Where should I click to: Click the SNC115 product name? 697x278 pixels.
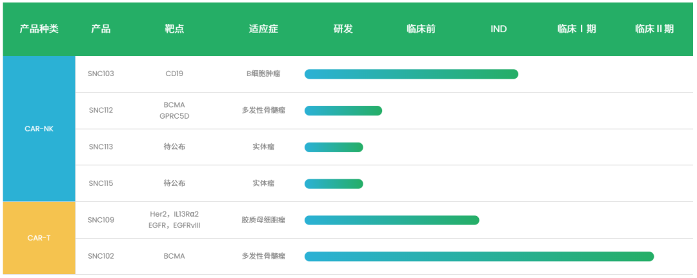coord(101,183)
